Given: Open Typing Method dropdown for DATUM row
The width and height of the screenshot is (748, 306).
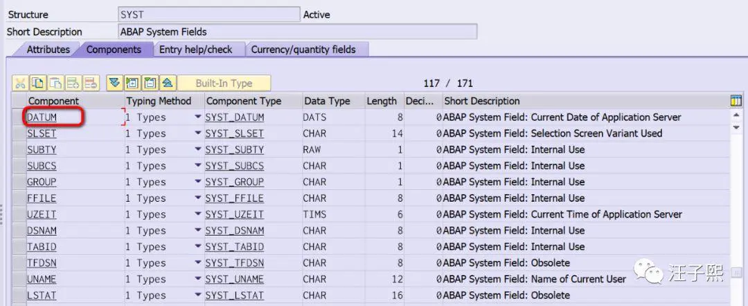Looking at the screenshot, I should tap(198, 117).
